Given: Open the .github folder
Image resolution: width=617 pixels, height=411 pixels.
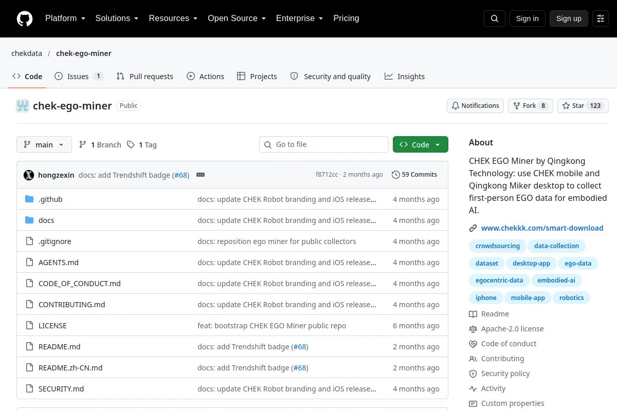Looking at the screenshot, I should pos(50,199).
